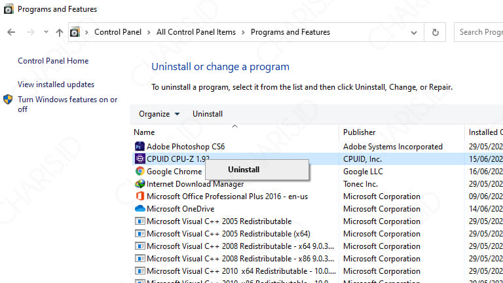503x283 pixels.
Task: Click the shield icon beside Windows features
Action: (x=8, y=100)
